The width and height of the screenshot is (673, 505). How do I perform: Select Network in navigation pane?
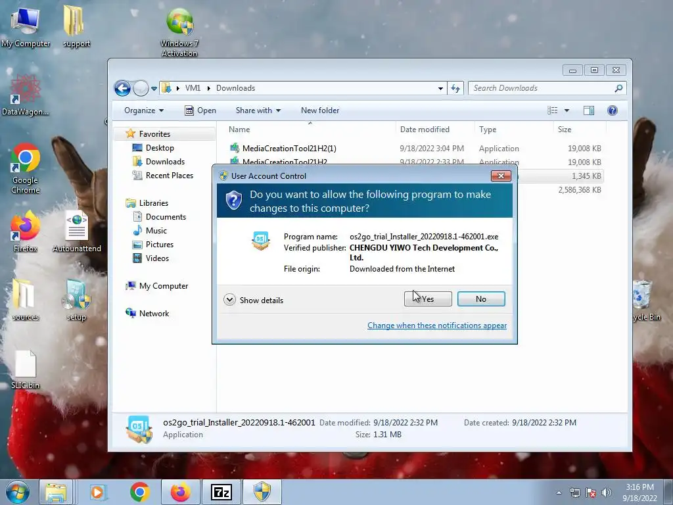[154, 314]
